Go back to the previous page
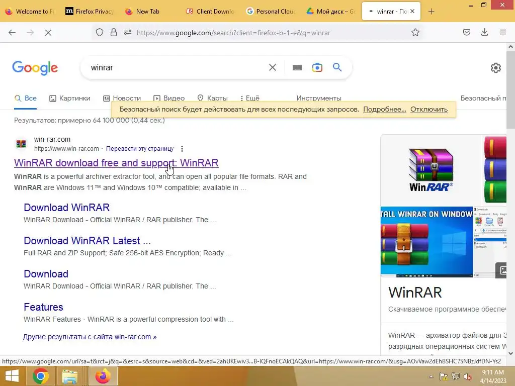Viewport: 515px width, 386px height. point(12,33)
